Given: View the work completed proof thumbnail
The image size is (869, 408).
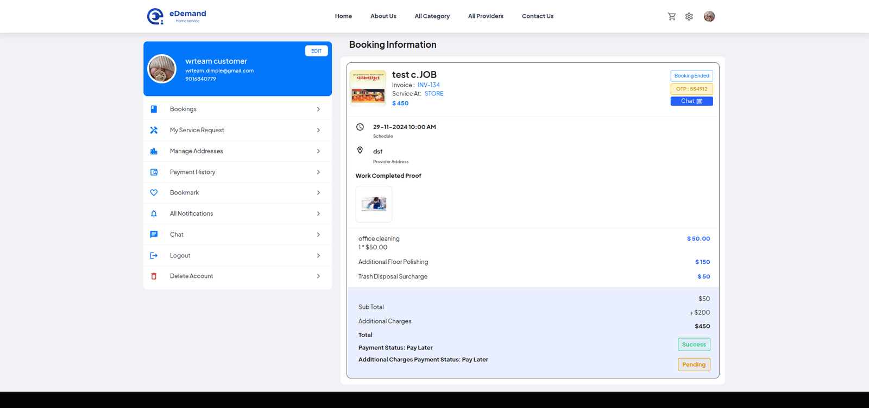Looking at the screenshot, I should [374, 204].
